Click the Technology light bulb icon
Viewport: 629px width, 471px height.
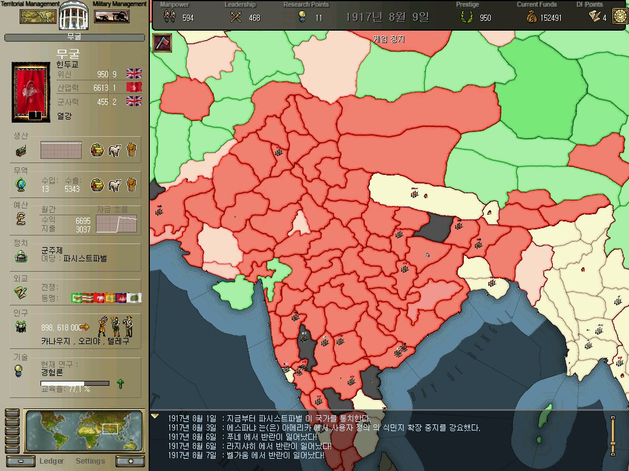click(20, 370)
